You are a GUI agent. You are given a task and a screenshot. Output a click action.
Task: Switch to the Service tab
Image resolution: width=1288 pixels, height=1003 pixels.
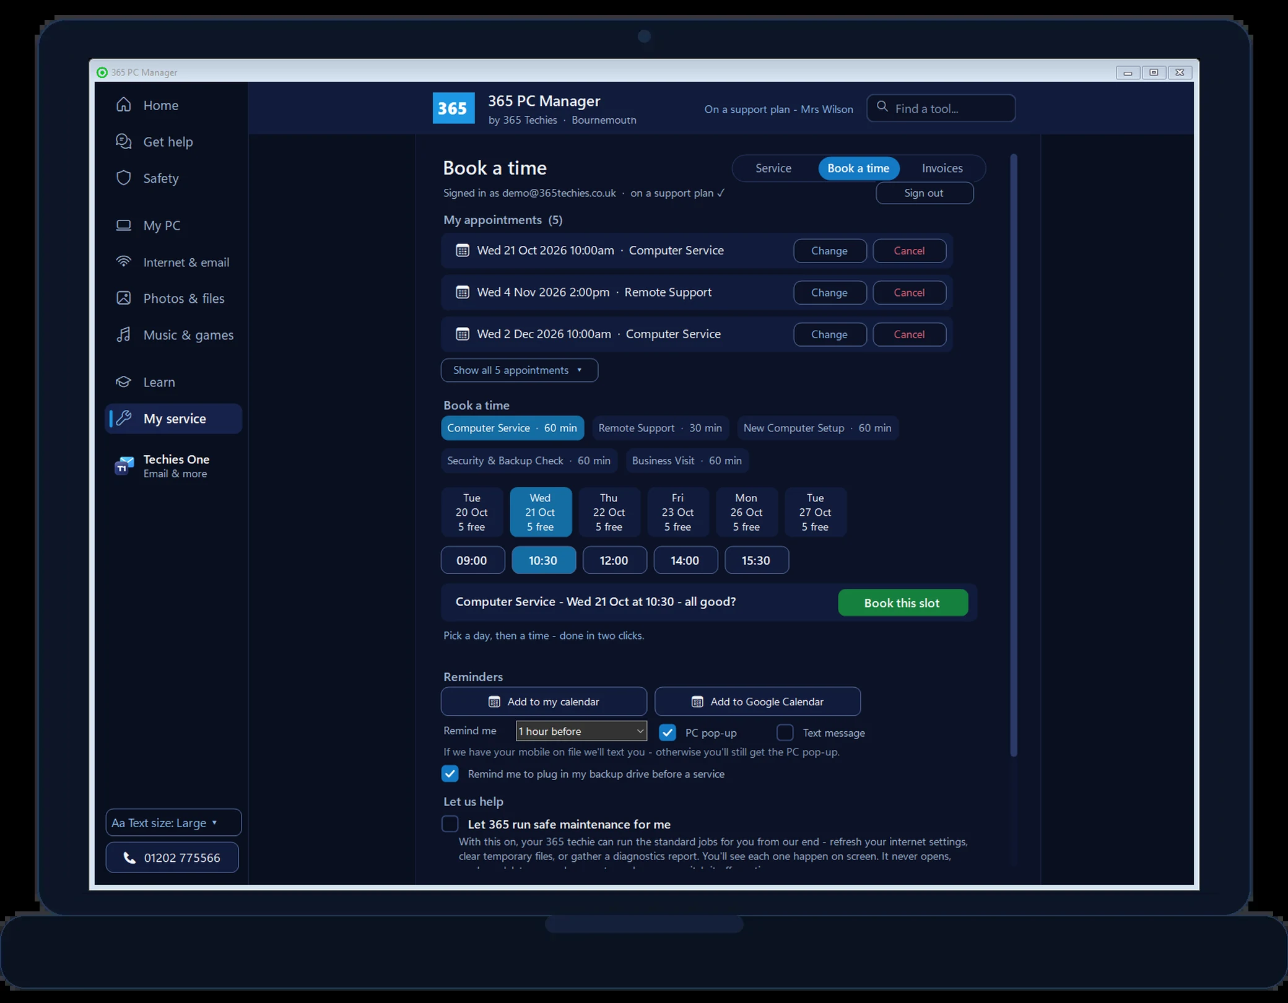(x=773, y=168)
